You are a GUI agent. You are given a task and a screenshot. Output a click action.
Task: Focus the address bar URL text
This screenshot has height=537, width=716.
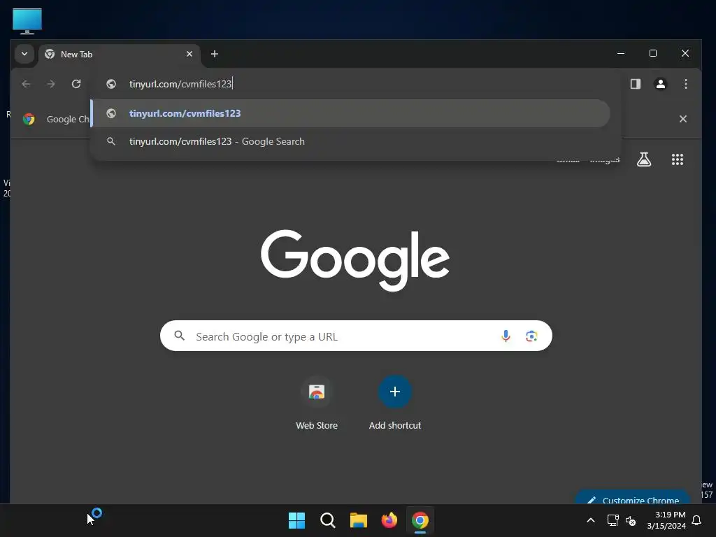[181, 84]
